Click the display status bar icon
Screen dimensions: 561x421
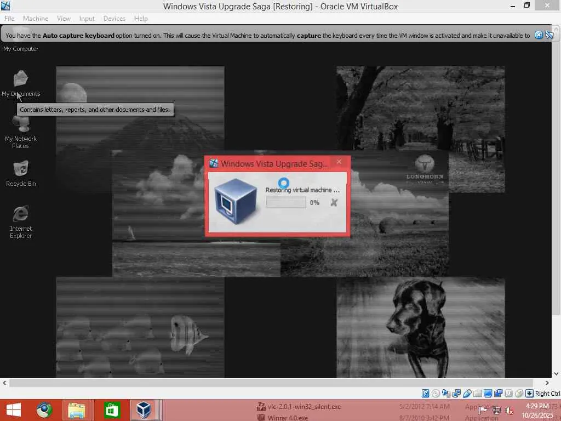487,394
